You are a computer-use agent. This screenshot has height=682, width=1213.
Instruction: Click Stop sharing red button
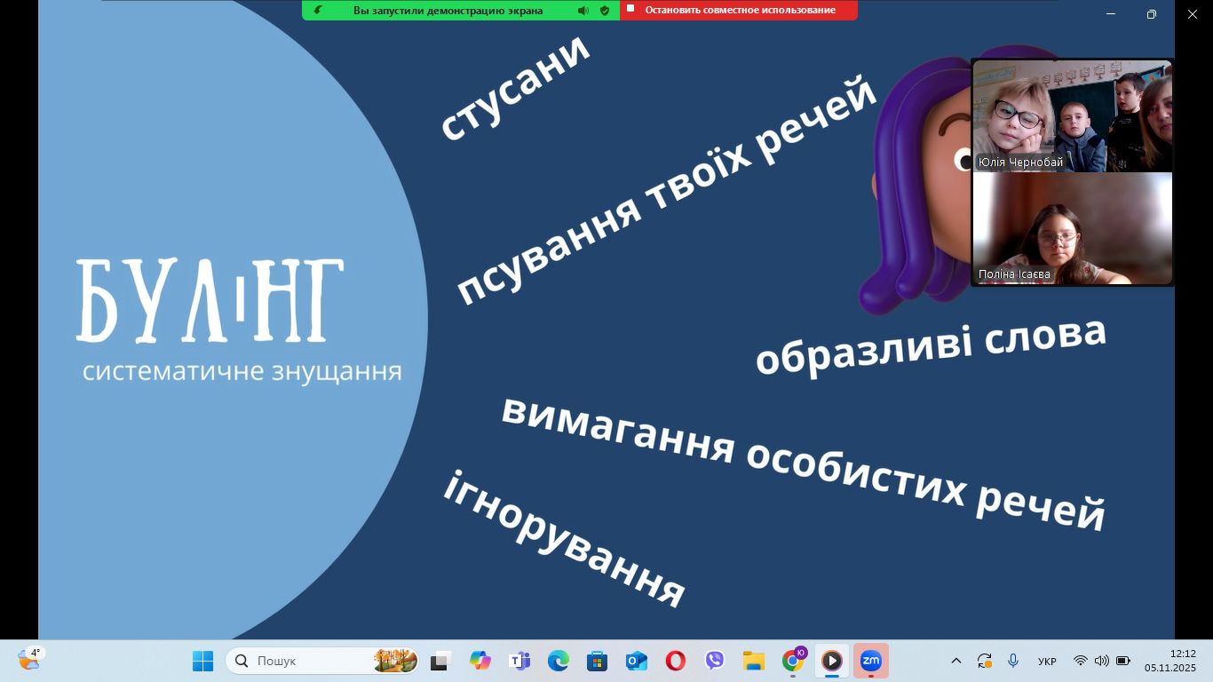[x=739, y=10]
